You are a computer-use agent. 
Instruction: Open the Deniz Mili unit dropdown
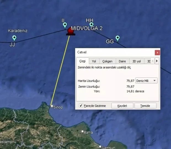[x=146, y=81]
